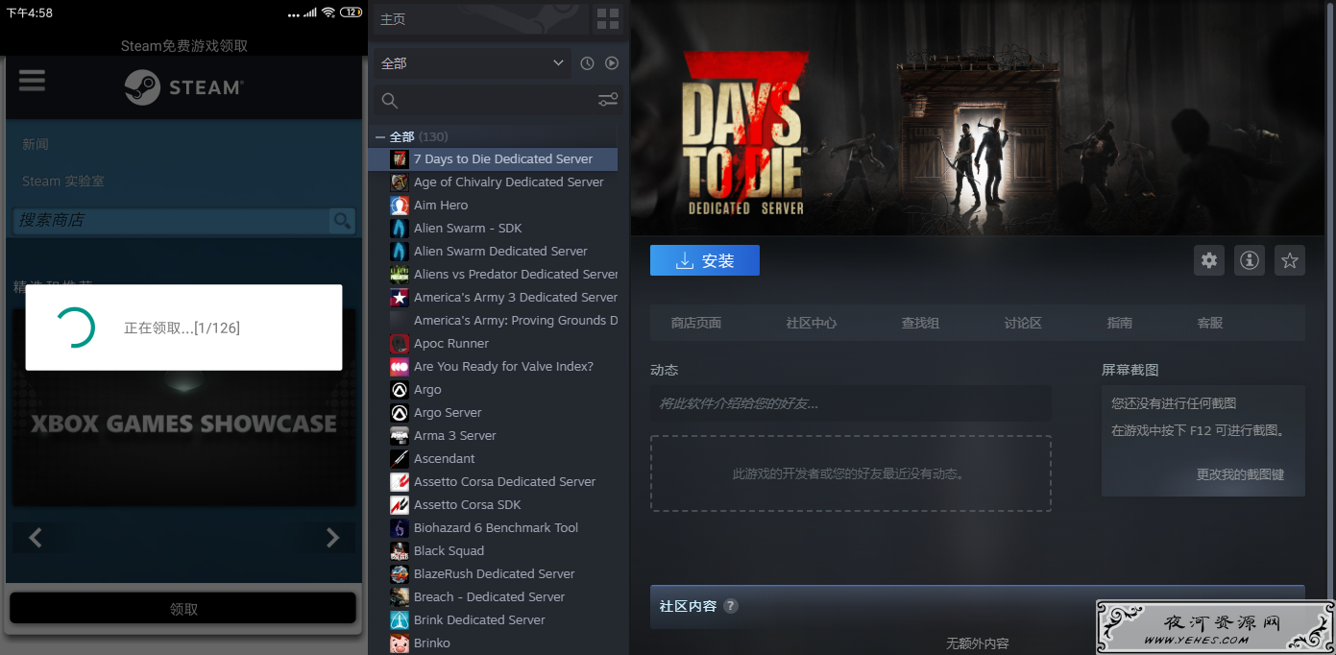Open the 查找组 tab

coord(920,324)
